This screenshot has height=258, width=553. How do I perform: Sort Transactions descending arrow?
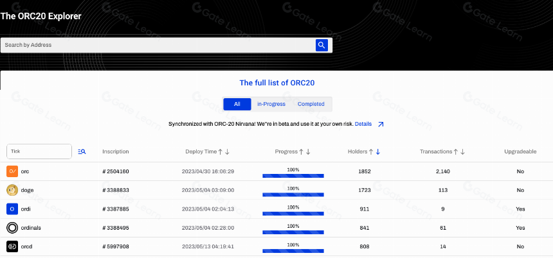(462, 151)
